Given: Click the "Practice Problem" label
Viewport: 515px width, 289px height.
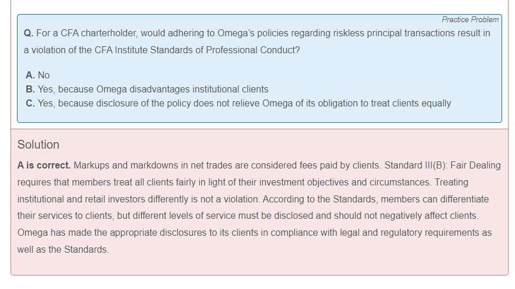Looking at the screenshot, I should coord(470,19).
